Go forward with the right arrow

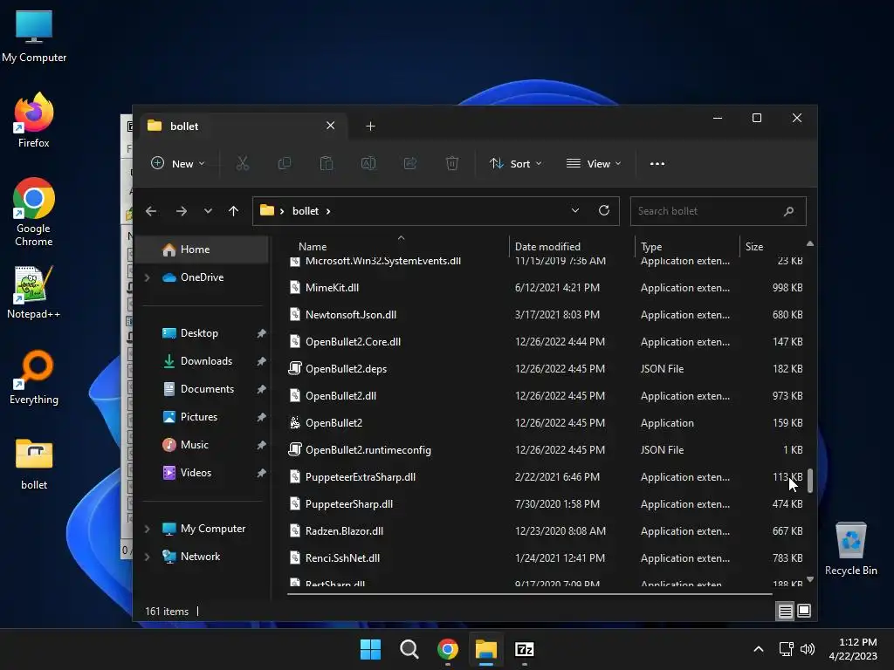[182, 211]
